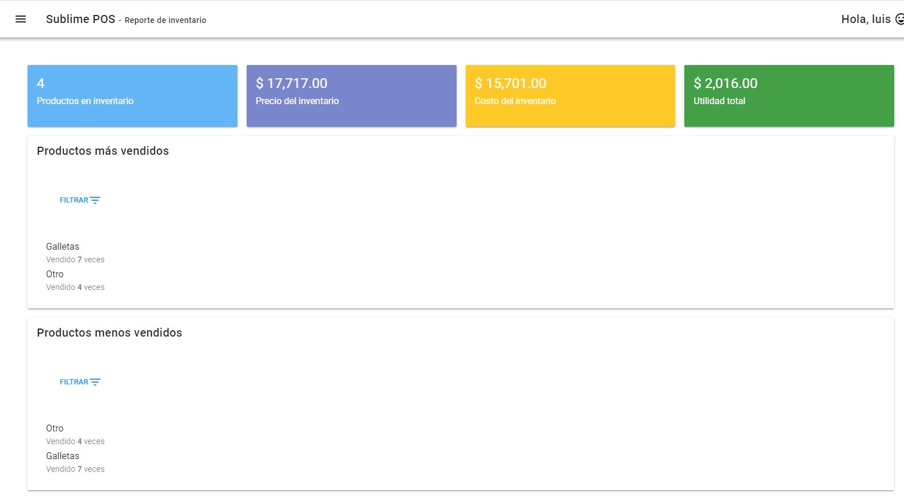Screen dimensions: 904x500
Task: Select Otro in the más vendidos list
Action: pyautogui.click(x=55, y=274)
